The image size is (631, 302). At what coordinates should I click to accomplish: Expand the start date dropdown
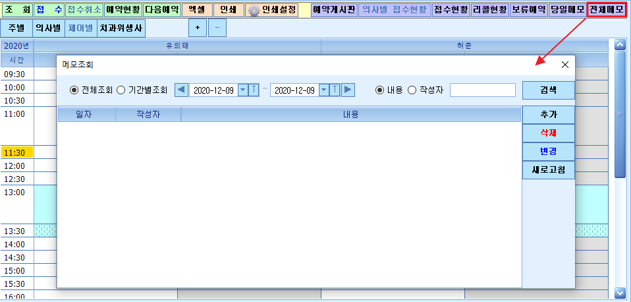coord(243,90)
